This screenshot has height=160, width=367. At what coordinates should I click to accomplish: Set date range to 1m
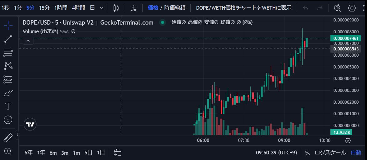point(76,153)
